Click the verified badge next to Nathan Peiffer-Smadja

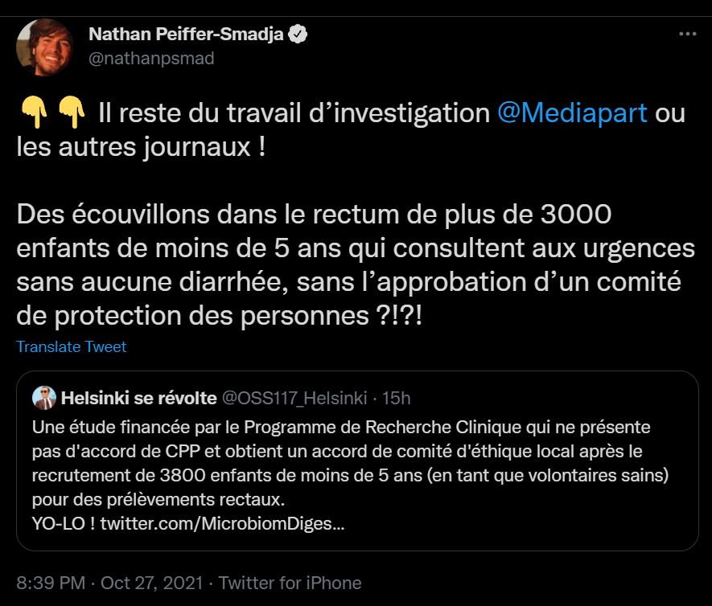click(298, 35)
